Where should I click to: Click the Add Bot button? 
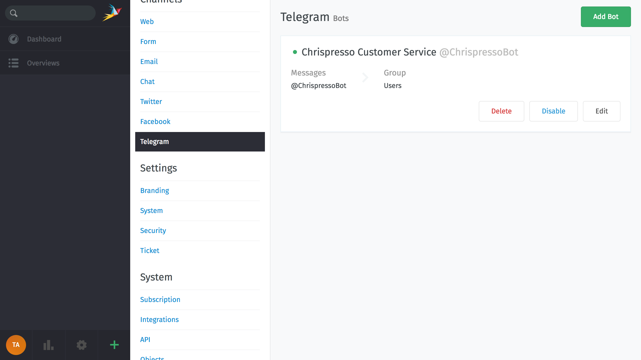point(606,17)
